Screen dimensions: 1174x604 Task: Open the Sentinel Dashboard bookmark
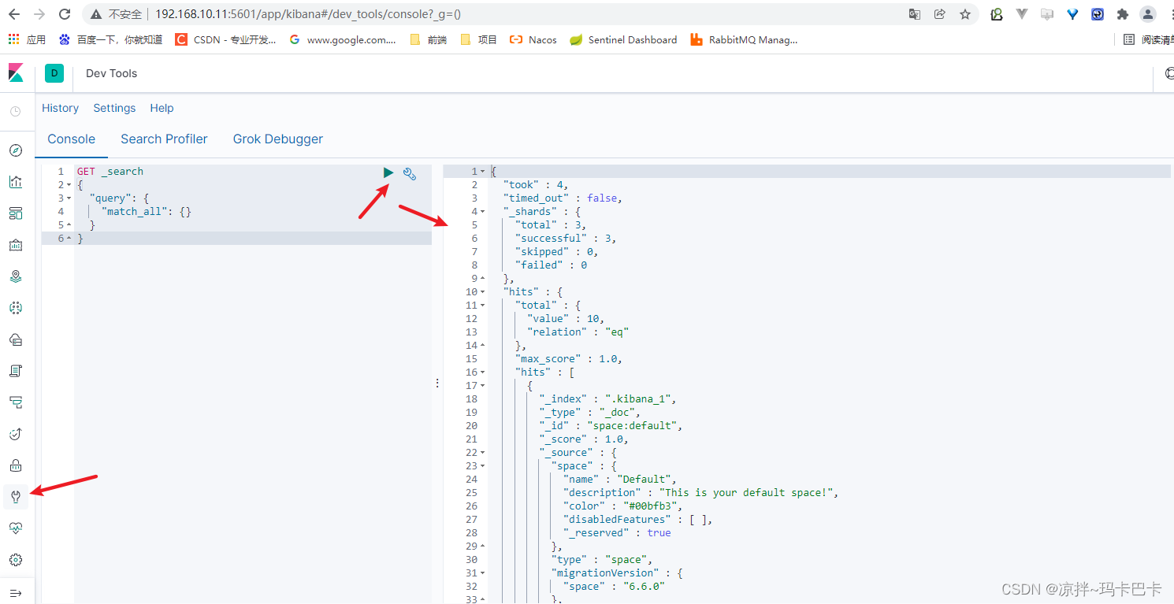[623, 39]
